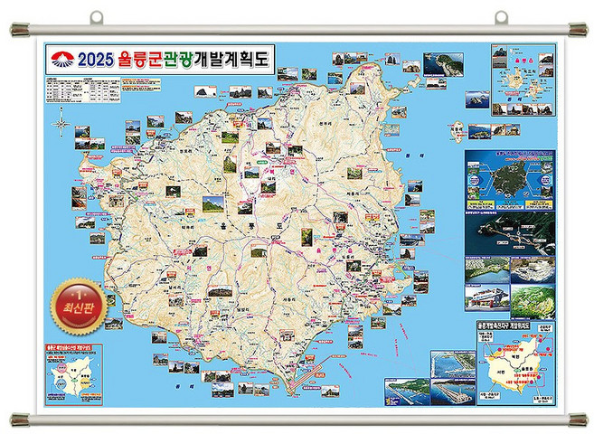The width and height of the screenshot is (594, 434).
Task: Select the compass rose on the map
Action: 61,118
